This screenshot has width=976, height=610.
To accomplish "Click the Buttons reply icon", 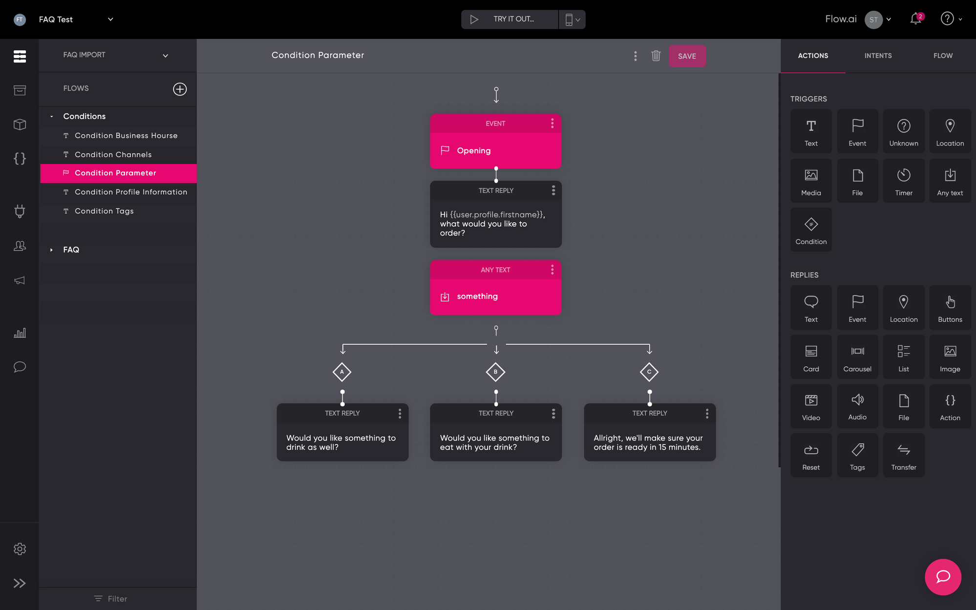I will (x=950, y=308).
